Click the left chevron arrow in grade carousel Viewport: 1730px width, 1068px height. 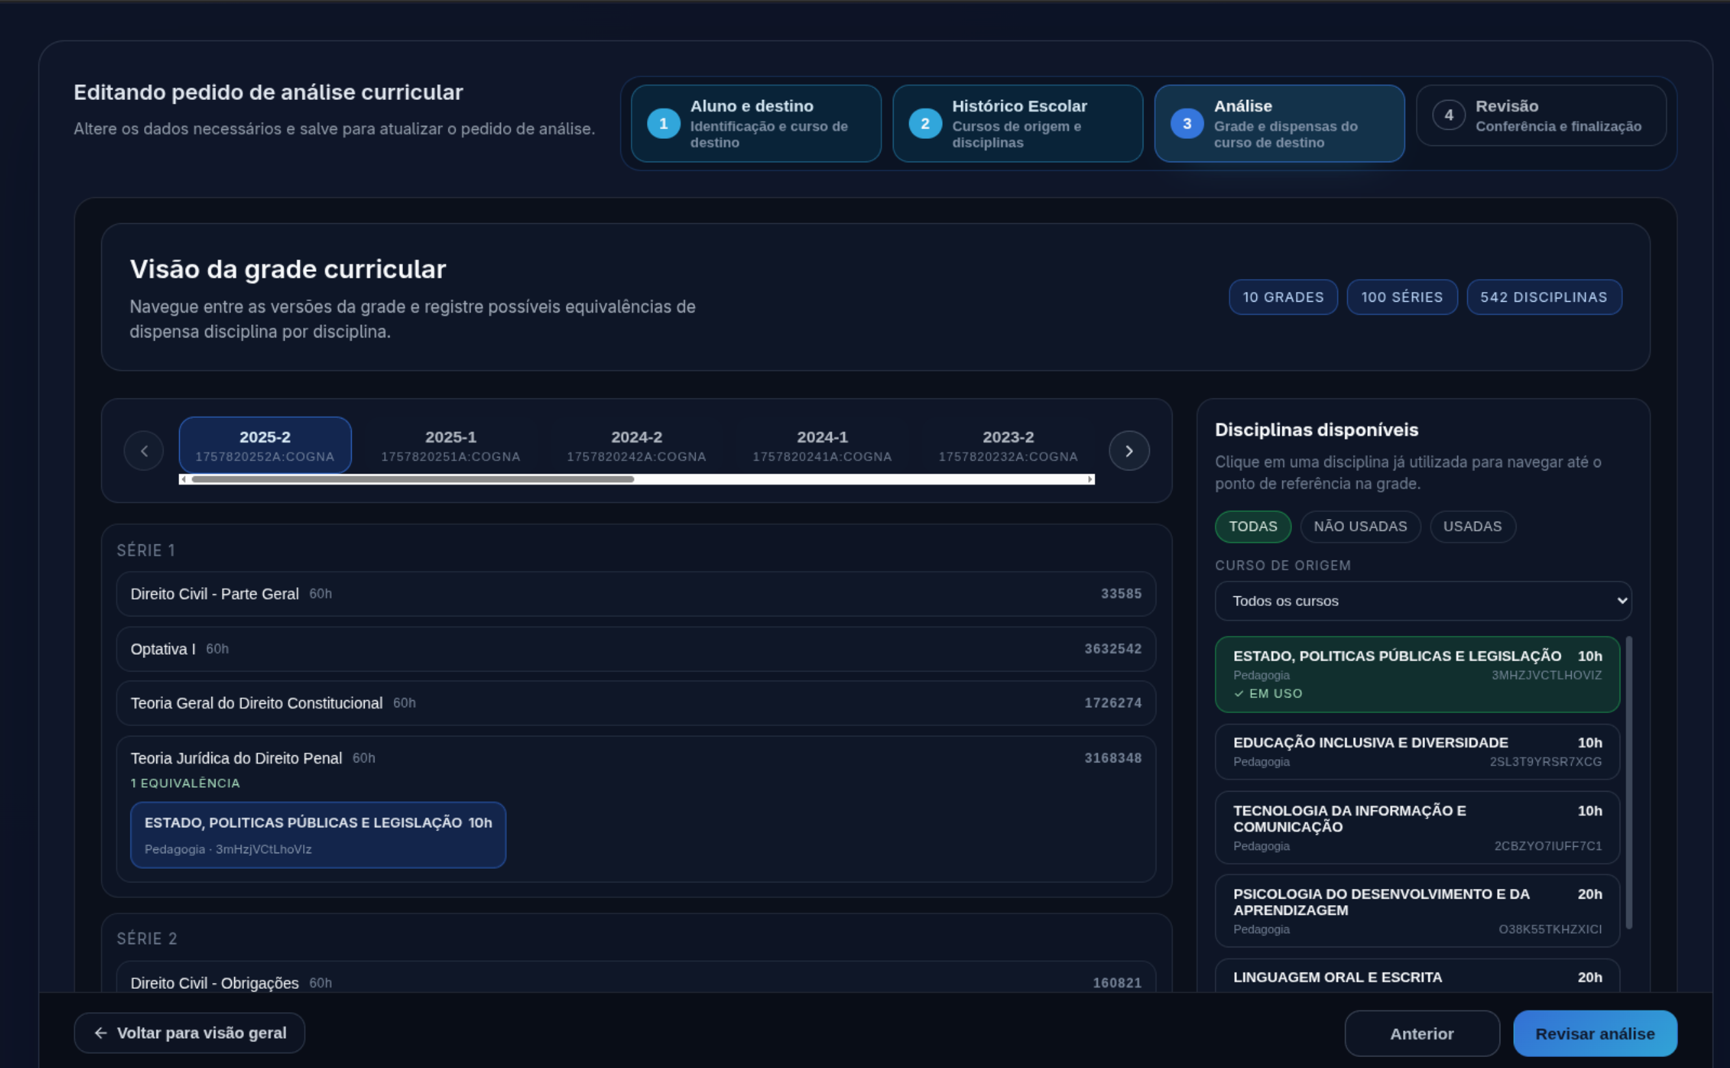point(143,451)
